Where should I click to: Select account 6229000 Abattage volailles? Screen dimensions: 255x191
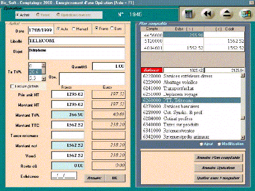click(x=191, y=83)
